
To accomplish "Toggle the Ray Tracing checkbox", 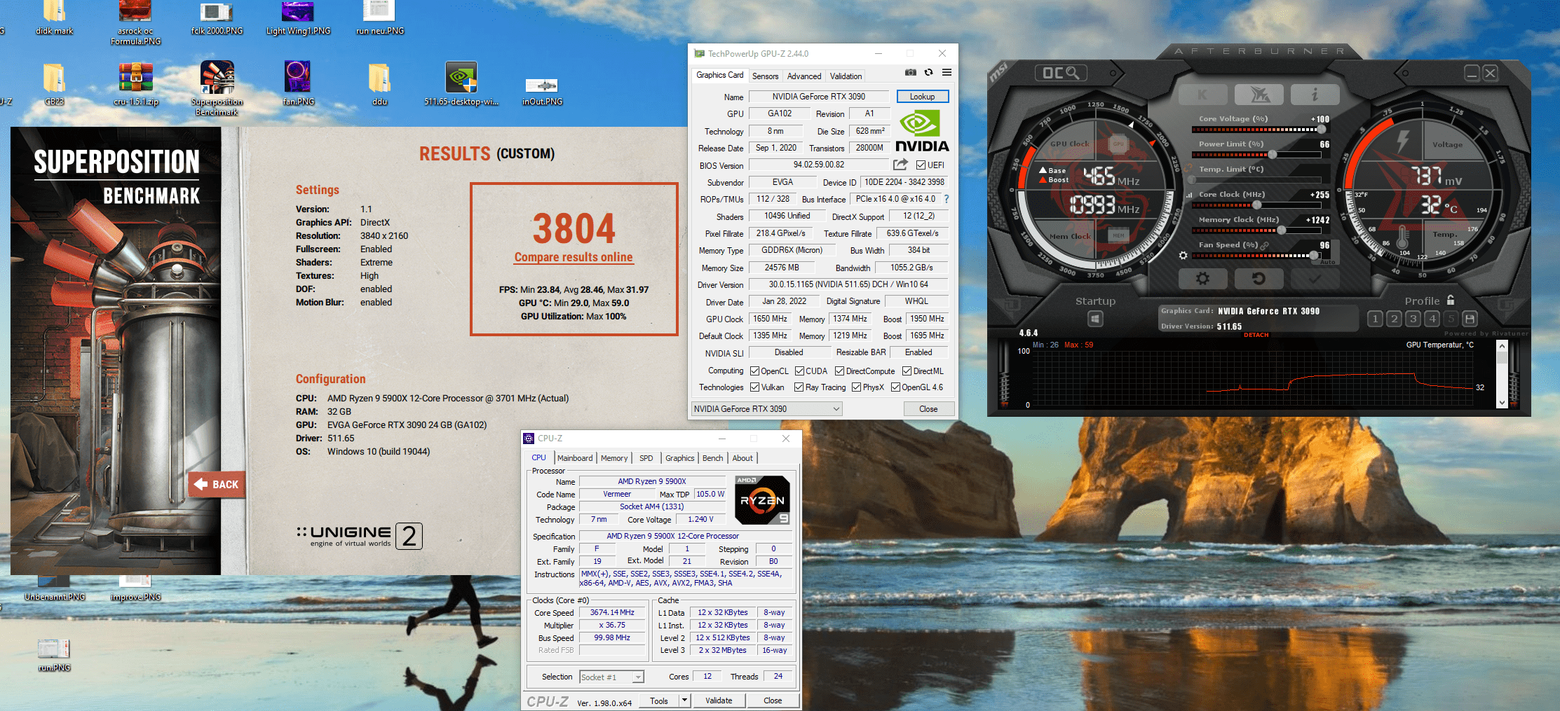I will tap(799, 387).
